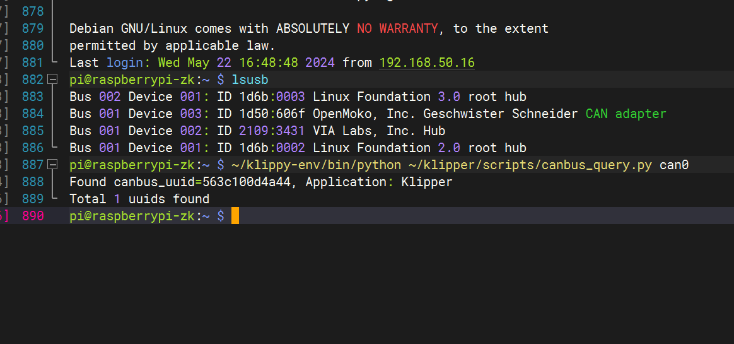The height and width of the screenshot is (344, 734).
Task: Click line number 890 in the gutter
Action: point(33,216)
